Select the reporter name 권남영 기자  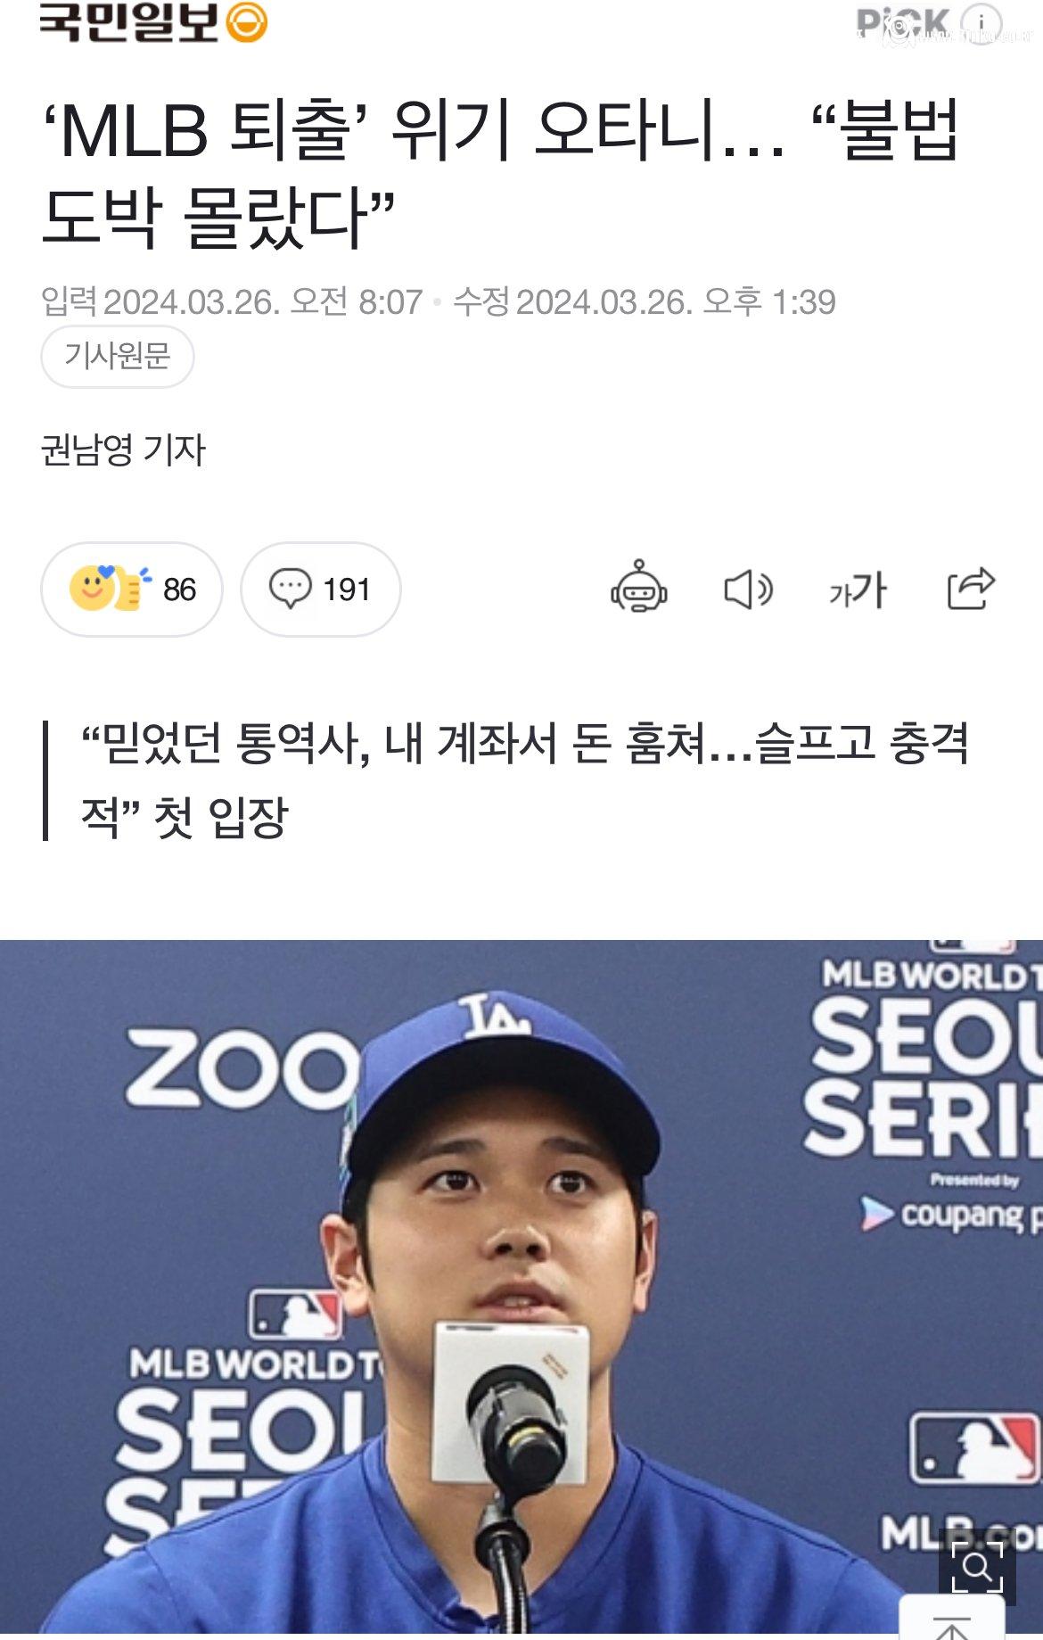click(123, 449)
